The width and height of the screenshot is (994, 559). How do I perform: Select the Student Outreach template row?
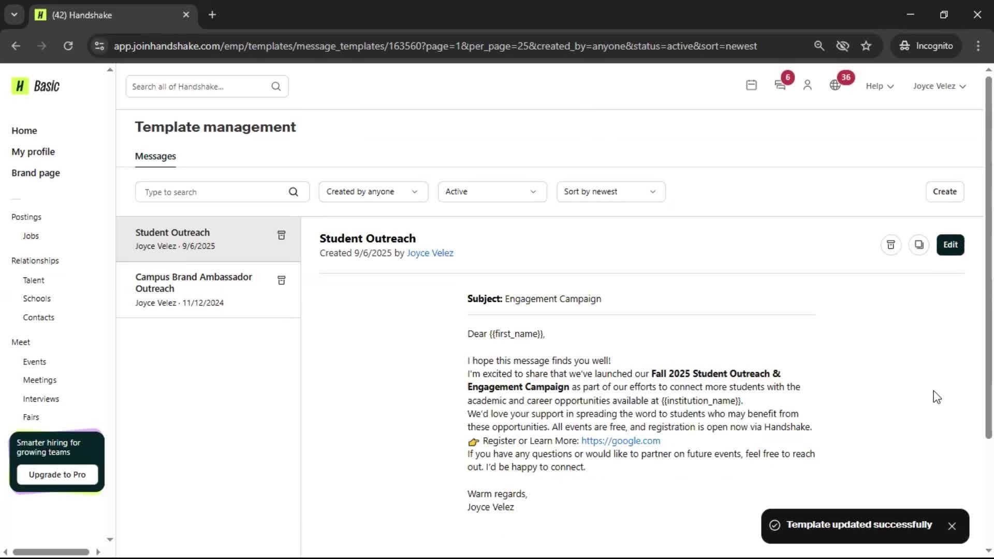pyautogui.click(x=208, y=239)
